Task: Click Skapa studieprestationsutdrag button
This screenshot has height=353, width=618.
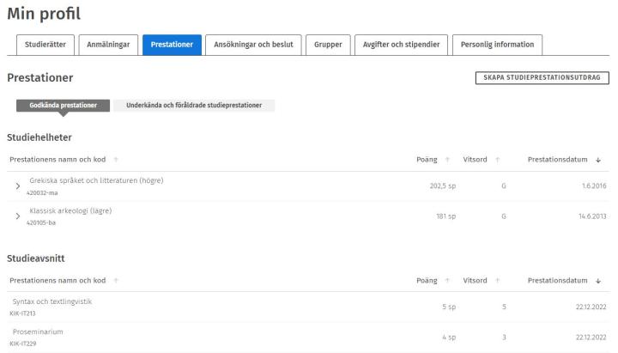Action: (x=541, y=78)
